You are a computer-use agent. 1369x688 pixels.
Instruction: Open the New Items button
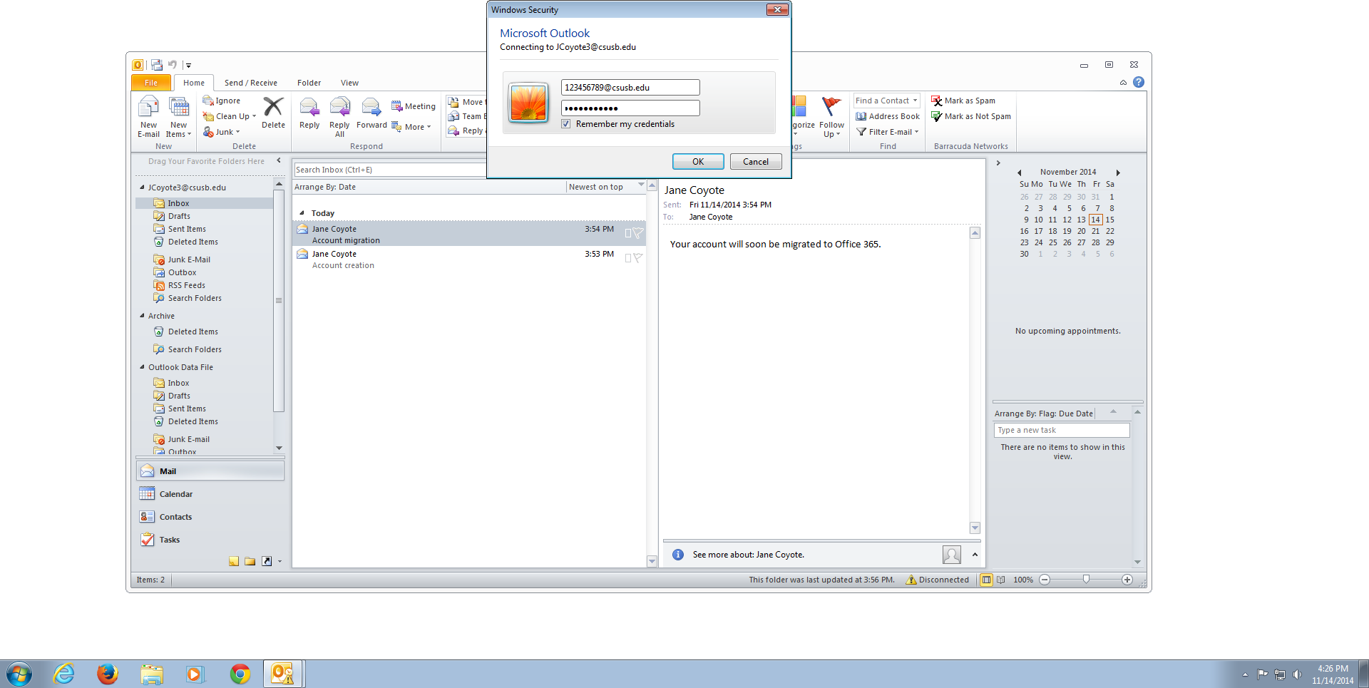178,117
